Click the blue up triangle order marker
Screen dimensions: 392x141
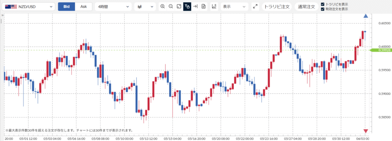coord(366,16)
